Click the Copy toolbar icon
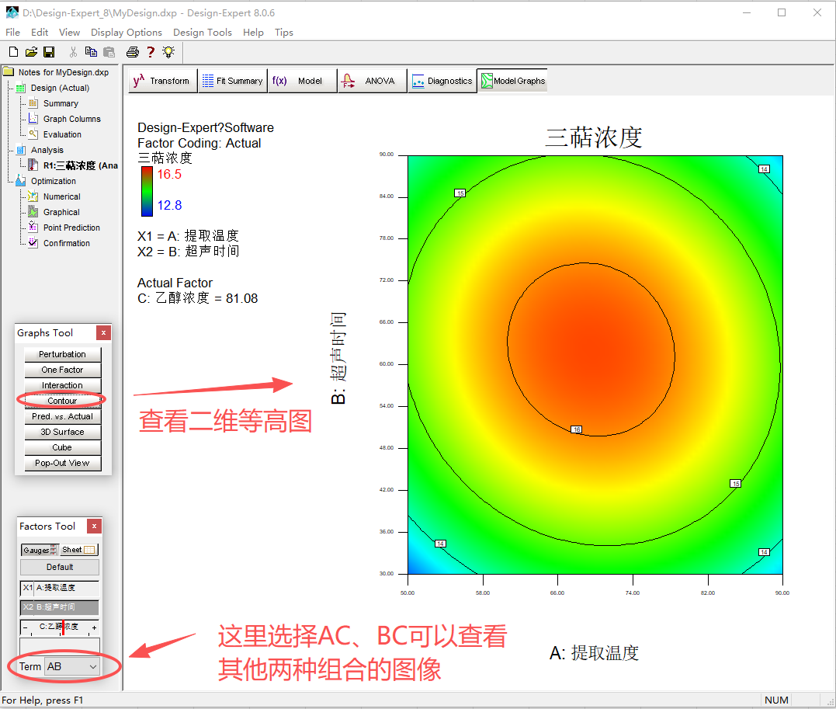Image resolution: width=836 pixels, height=709 pixels. coord(91,52)
